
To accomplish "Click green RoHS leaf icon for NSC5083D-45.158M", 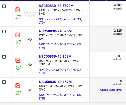I will 18,68.
